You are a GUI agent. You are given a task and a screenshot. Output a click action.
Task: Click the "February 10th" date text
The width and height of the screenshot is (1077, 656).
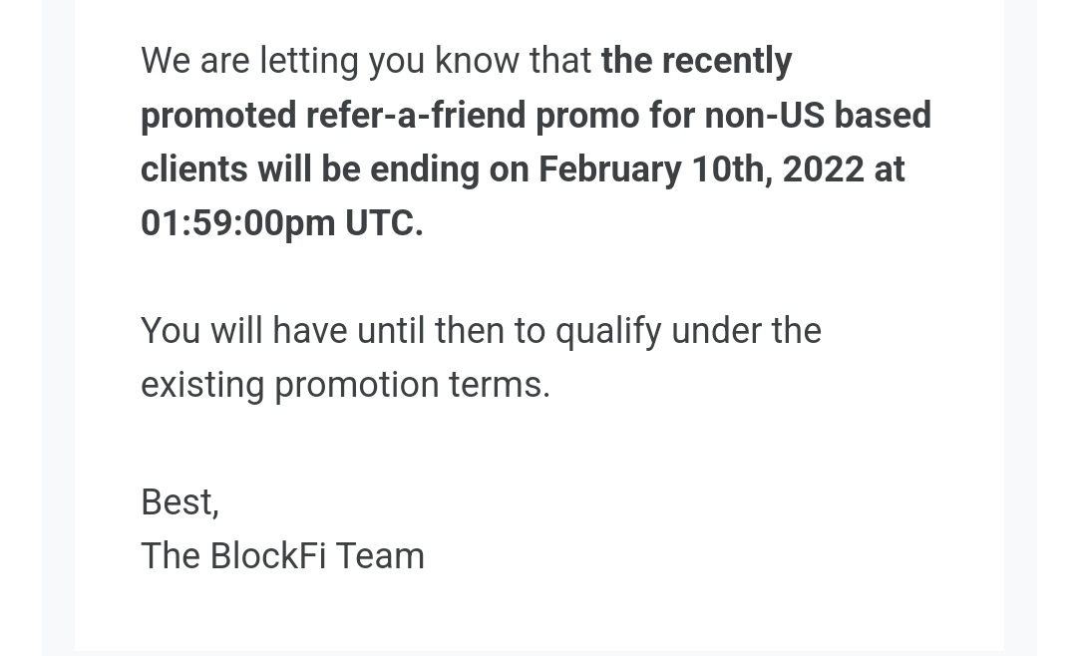(653, 169)
